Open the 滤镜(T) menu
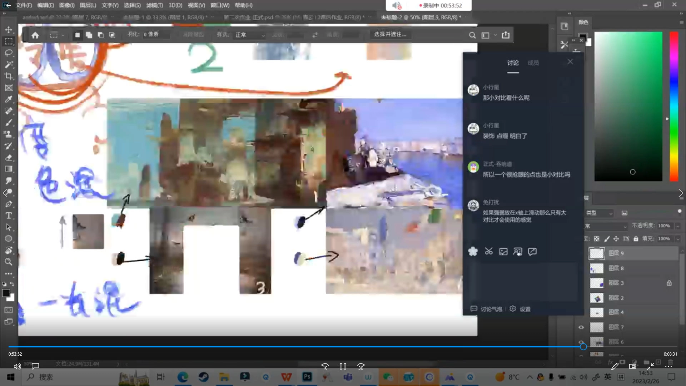 154,5
